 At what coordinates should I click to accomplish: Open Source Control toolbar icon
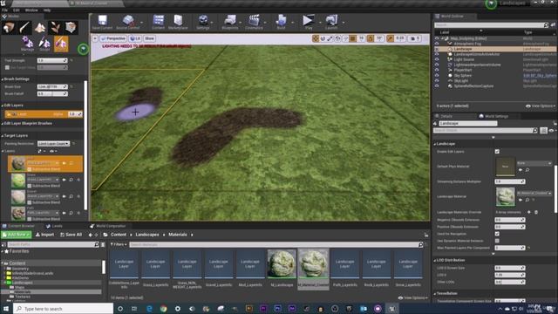click(128, 22)
